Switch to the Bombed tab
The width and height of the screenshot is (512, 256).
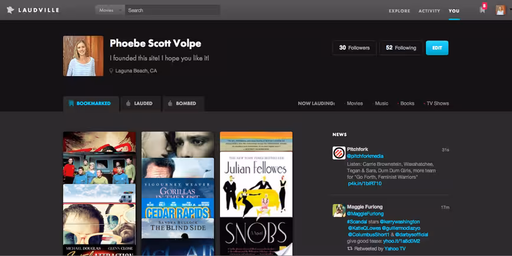pyautogui.click(x=183, y=103)
